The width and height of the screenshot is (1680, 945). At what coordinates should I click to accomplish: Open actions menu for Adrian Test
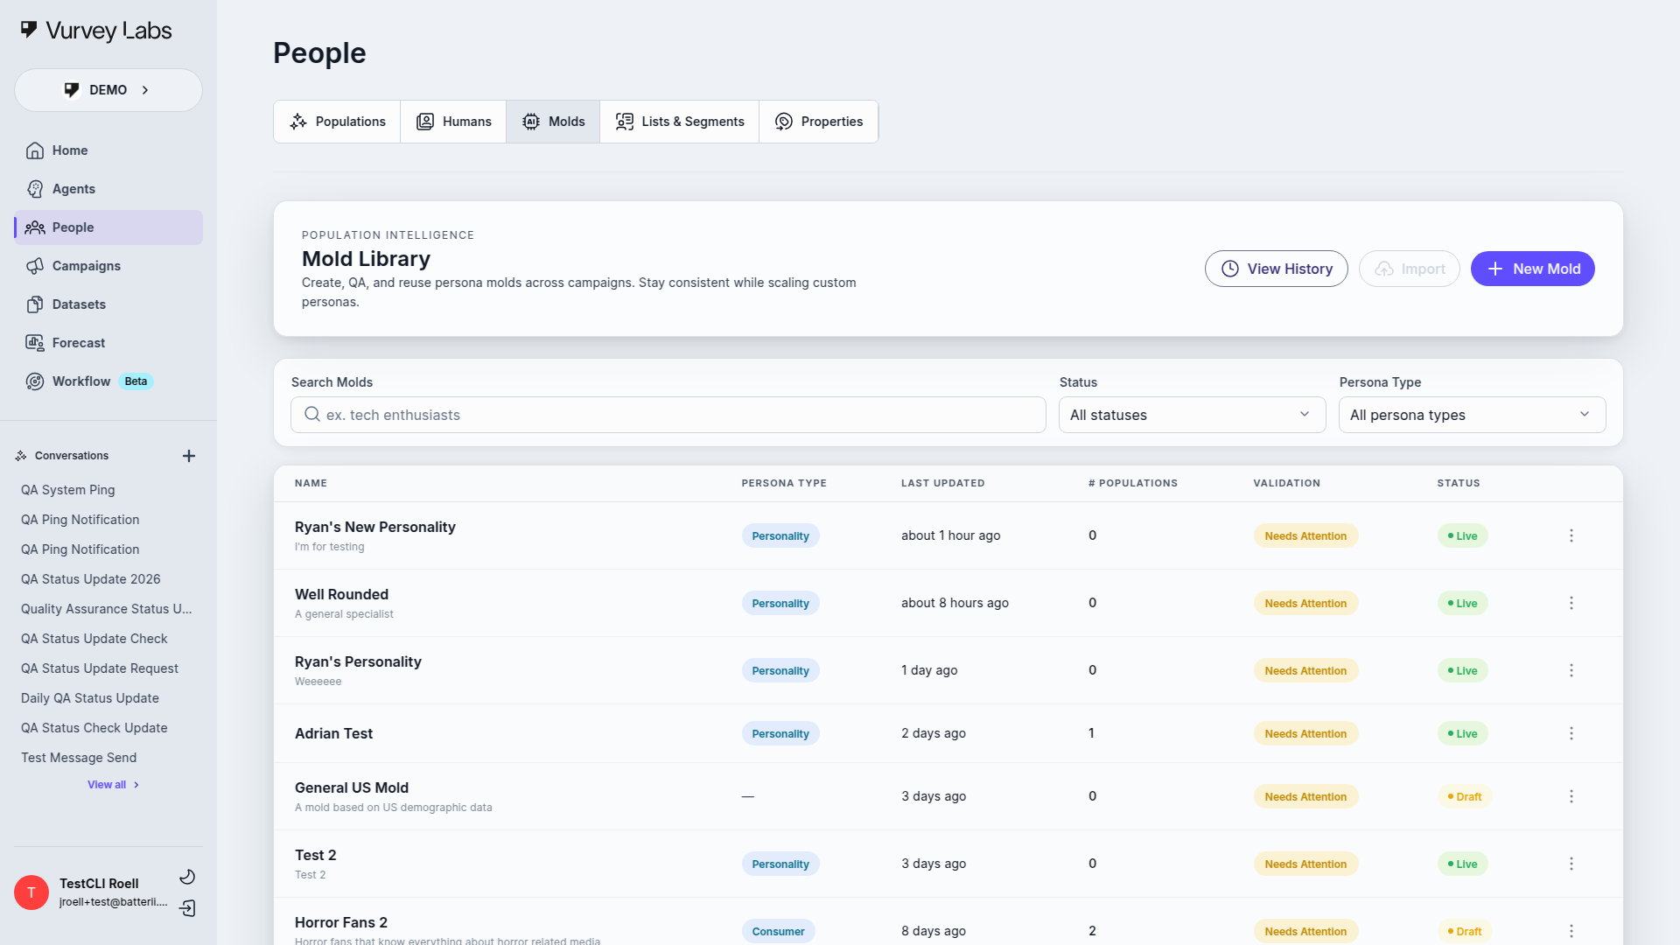[x=1571, y=733]
